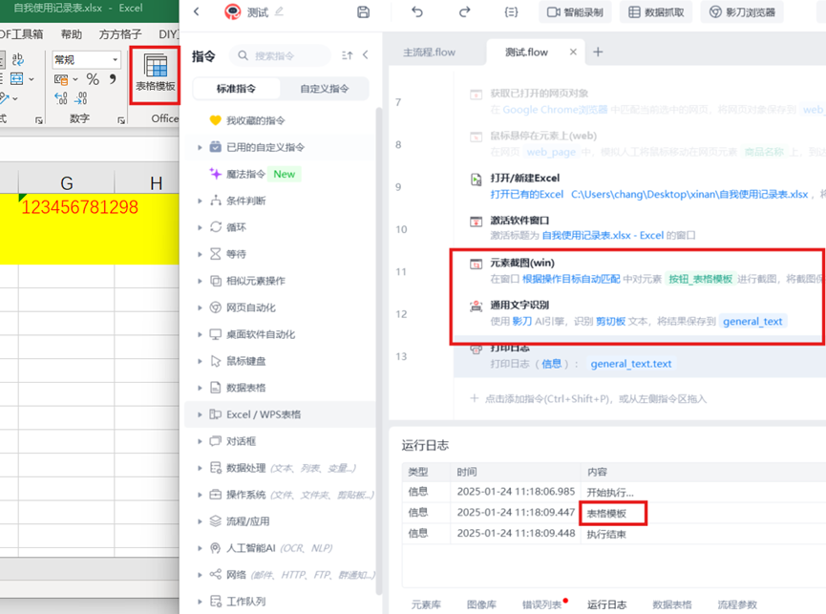The image size is (826, 614).
Task: Click the 按钮_表格模板 element tag
Action: click(701, 279)
